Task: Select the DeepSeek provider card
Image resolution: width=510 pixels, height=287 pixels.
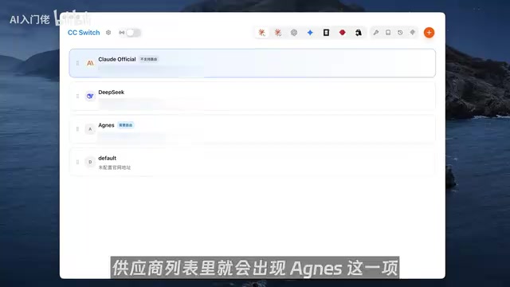Action: [252, 96]
